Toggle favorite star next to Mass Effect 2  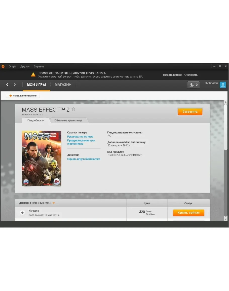pos(73,109)
